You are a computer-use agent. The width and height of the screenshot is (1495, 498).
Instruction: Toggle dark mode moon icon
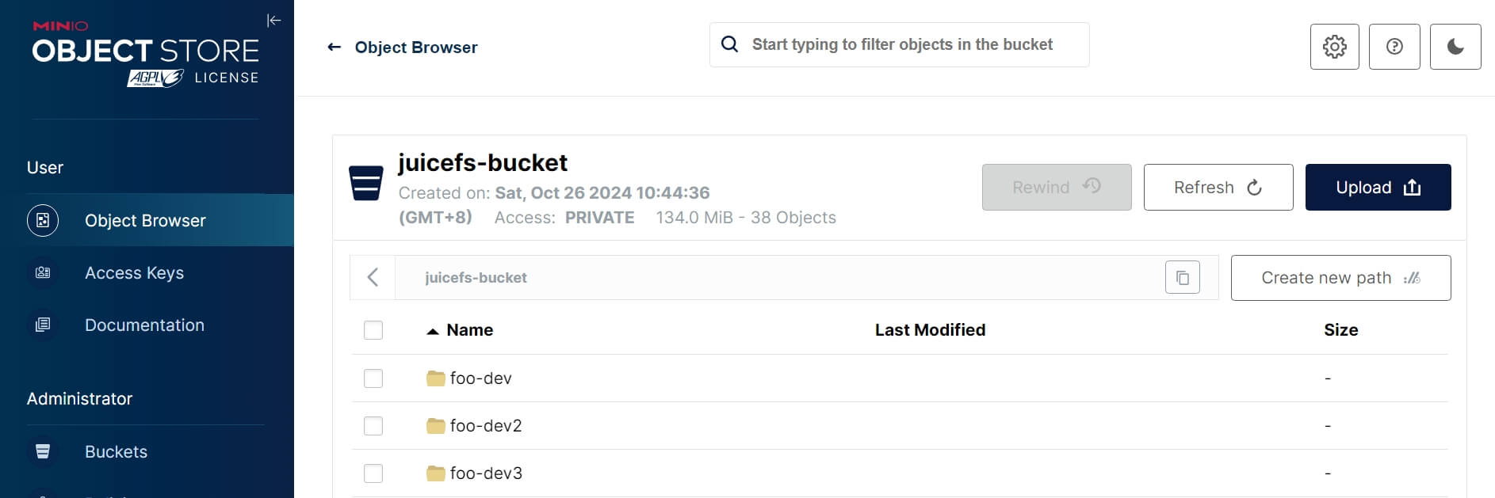1455,47
